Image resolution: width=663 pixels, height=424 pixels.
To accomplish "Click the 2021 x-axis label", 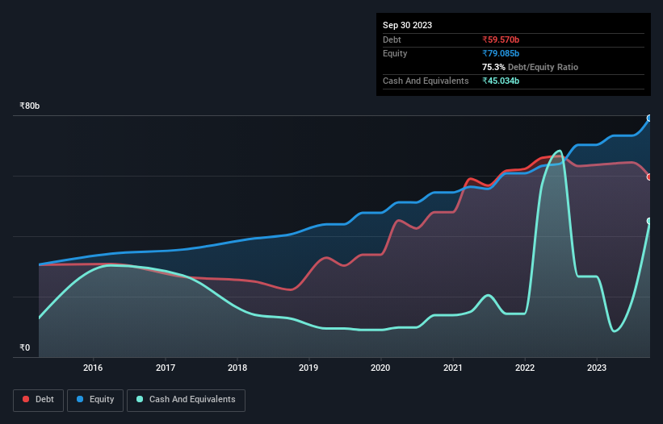I will (453, 368).
